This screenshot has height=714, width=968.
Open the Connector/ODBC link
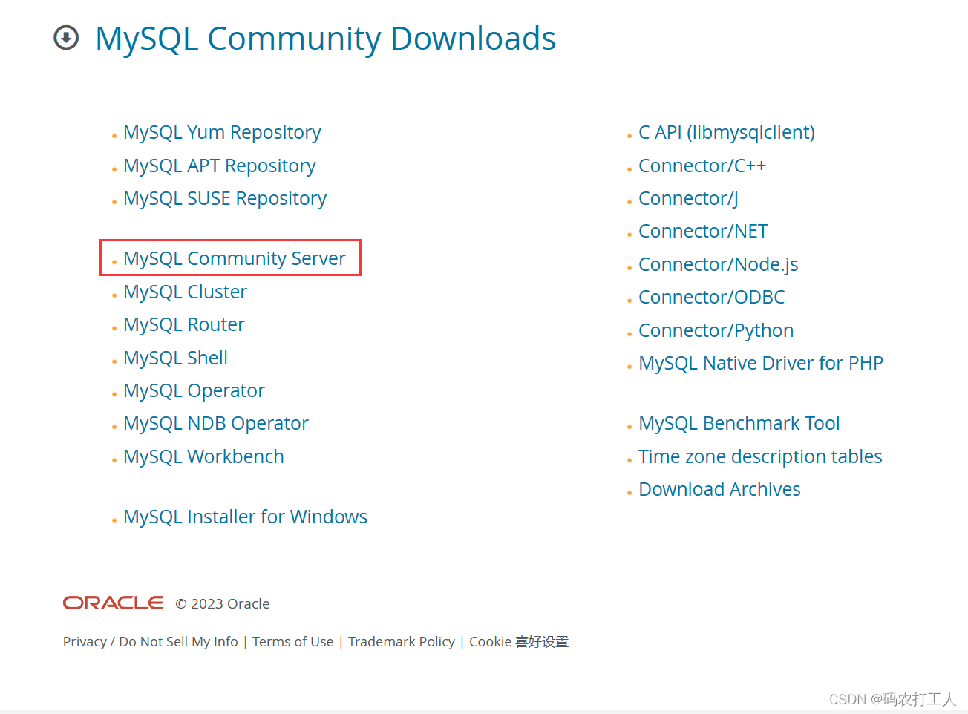click(x=711, y=297)
